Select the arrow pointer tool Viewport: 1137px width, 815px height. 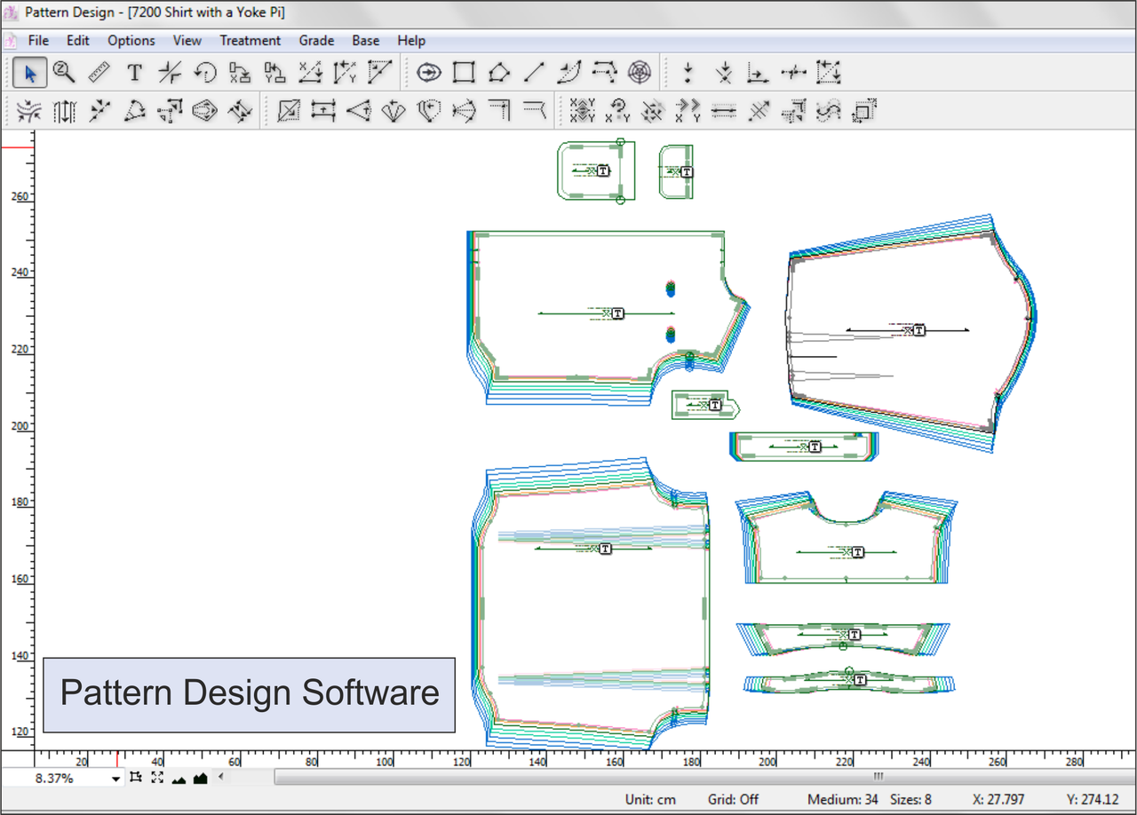(30, 73)
